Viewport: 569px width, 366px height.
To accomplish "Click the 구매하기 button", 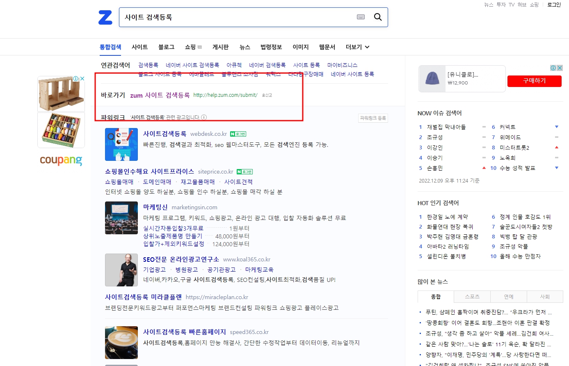I will click(x=534, y=81).
